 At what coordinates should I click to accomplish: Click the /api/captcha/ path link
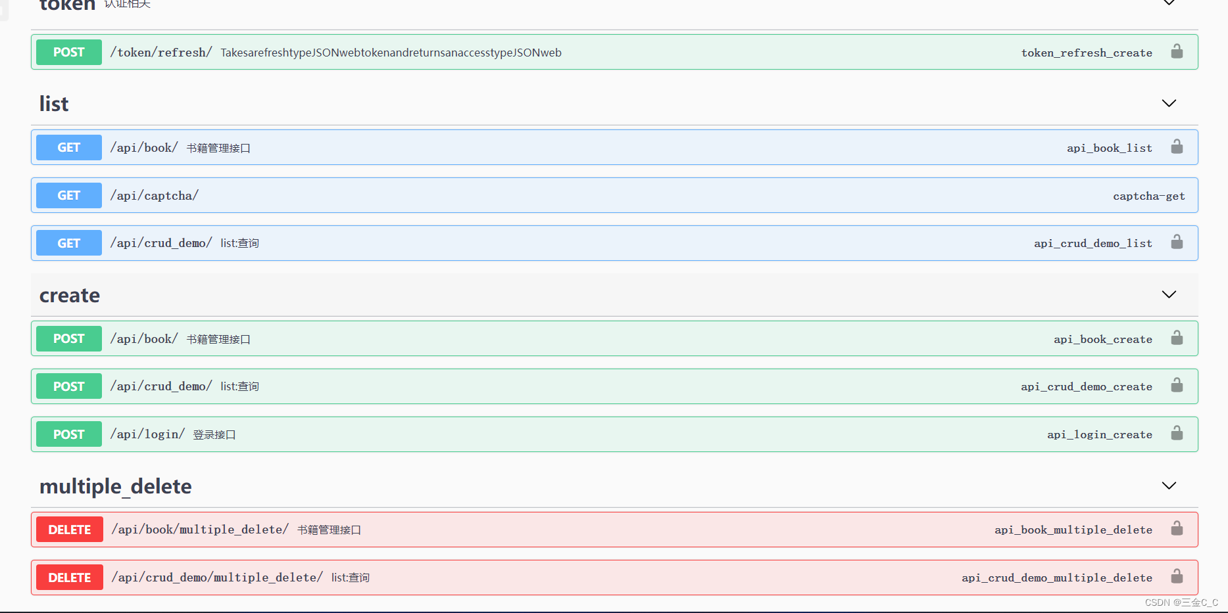click(x=155, y=196)
